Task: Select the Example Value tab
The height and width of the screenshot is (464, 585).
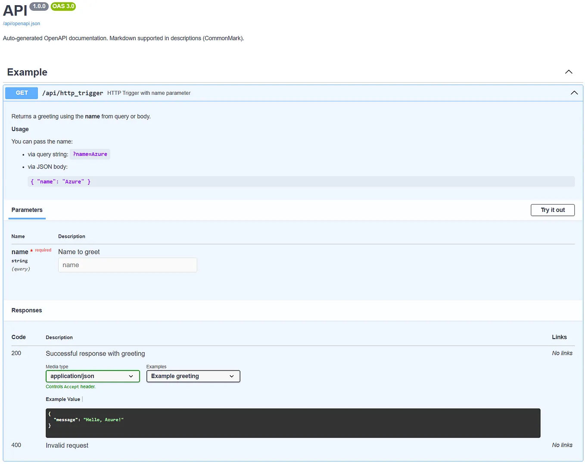Action: 63,399
